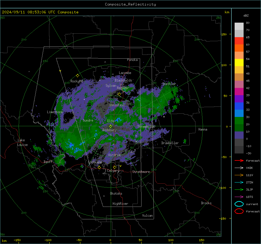Select the white 04DK arrow legend entry
261x244 pixels.
tap(239, 168)
